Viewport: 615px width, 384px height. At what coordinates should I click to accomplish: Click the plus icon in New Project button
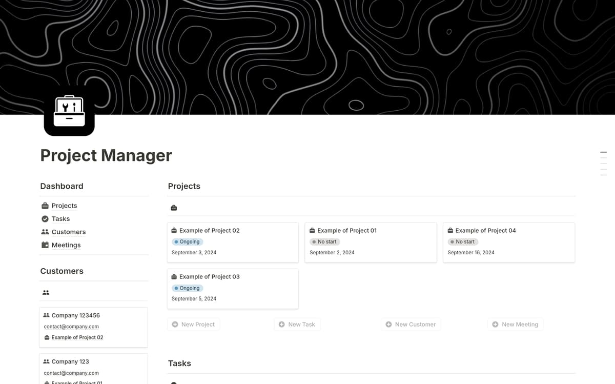pyautogui.click(x=175, y=325)
